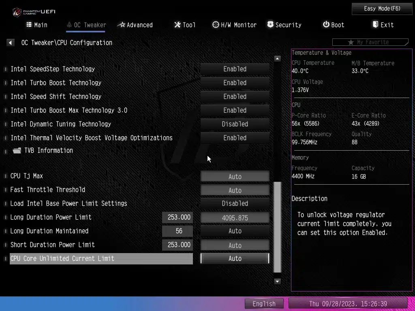Go to the Exit tab
This screenshot has width=415, height=311.
click(383, 25)
